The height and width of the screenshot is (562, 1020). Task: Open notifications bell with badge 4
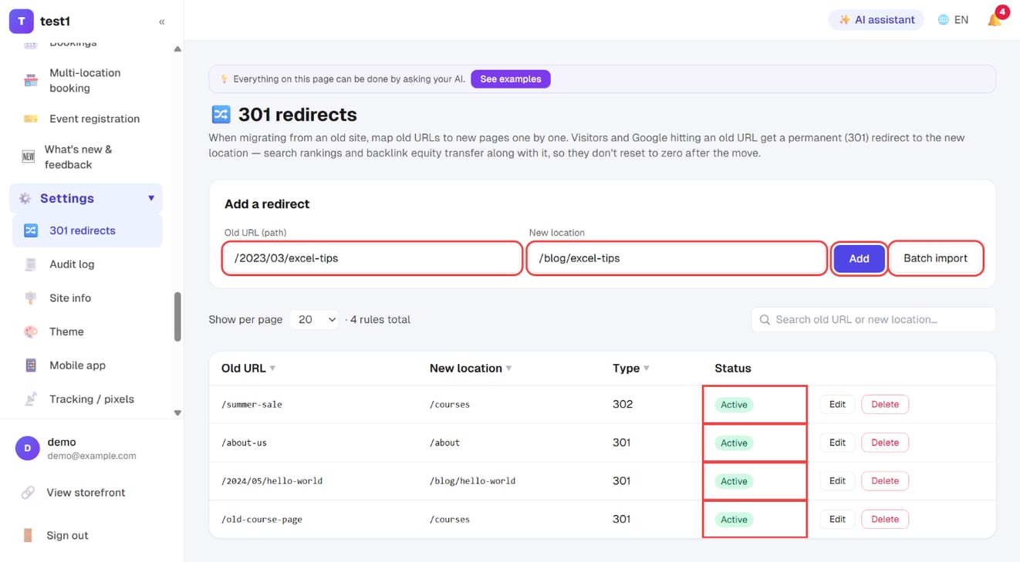tap(995, 19)
